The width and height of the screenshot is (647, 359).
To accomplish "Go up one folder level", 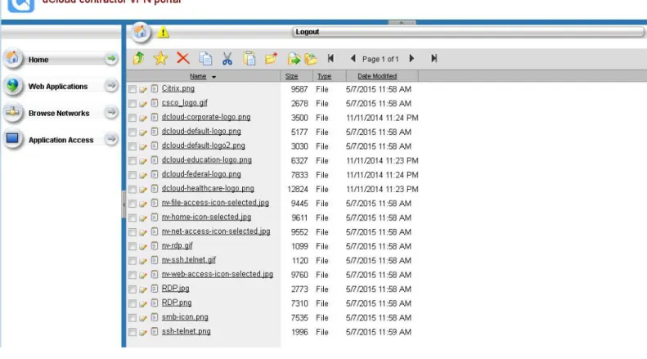I will pyautogui.click(x=139, y=58).
